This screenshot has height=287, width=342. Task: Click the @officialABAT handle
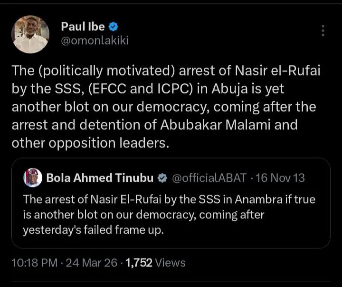tap(209, 178)
